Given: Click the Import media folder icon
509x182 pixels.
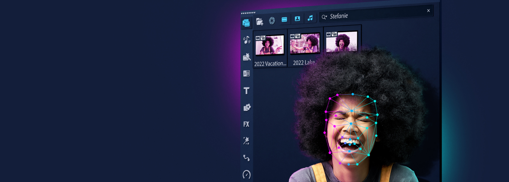Looking at the screenshot, I should pyautogui.click(x=260, y=21).
